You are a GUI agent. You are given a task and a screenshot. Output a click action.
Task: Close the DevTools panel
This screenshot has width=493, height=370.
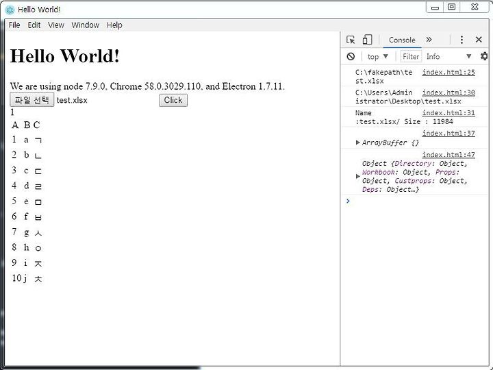[x=479, y=40]
